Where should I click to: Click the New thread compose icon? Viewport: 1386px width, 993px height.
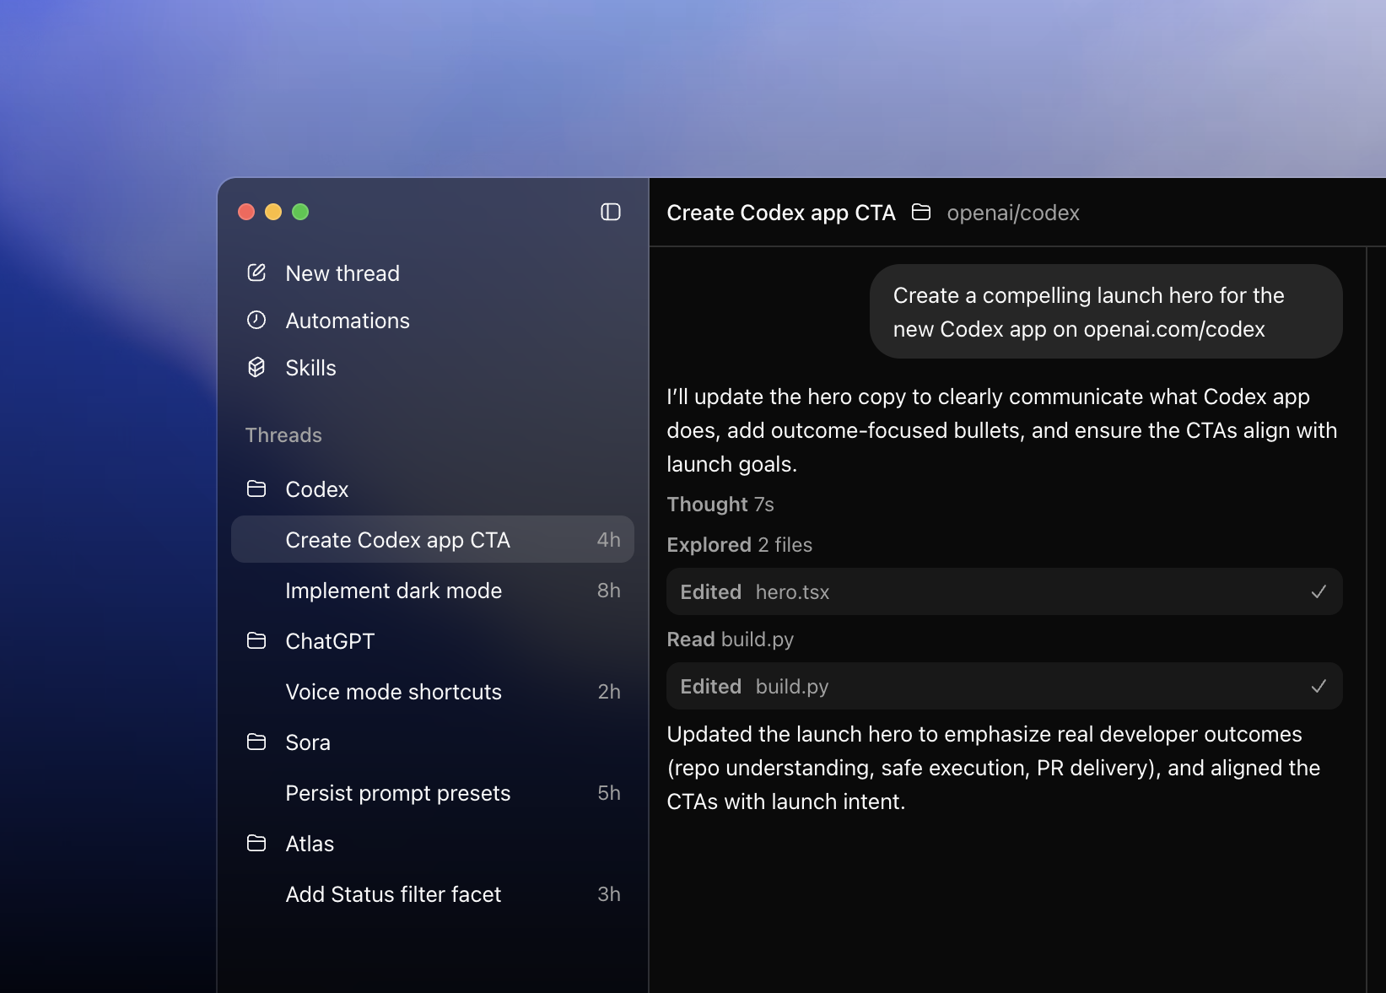(256, 273)
